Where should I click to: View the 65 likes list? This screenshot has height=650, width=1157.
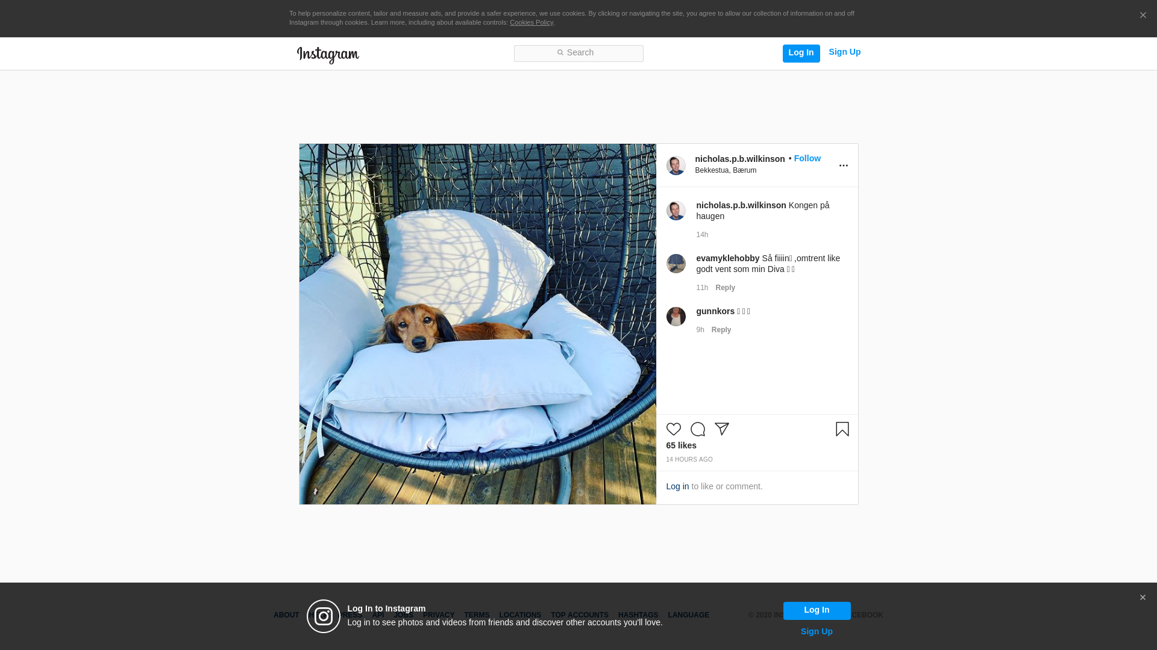point(681,445)
